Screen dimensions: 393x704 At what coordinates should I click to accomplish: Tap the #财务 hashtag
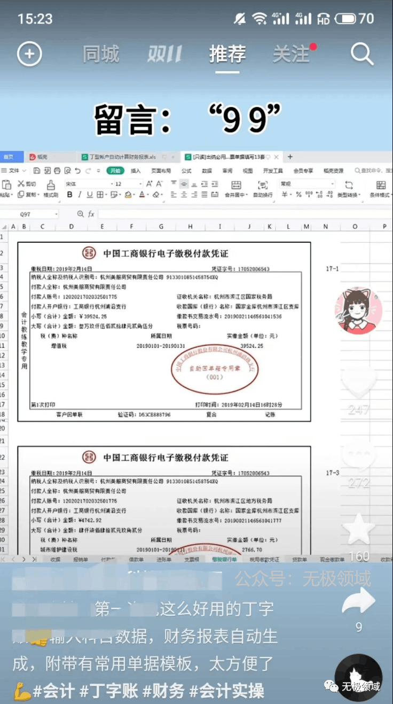point(163,691)
